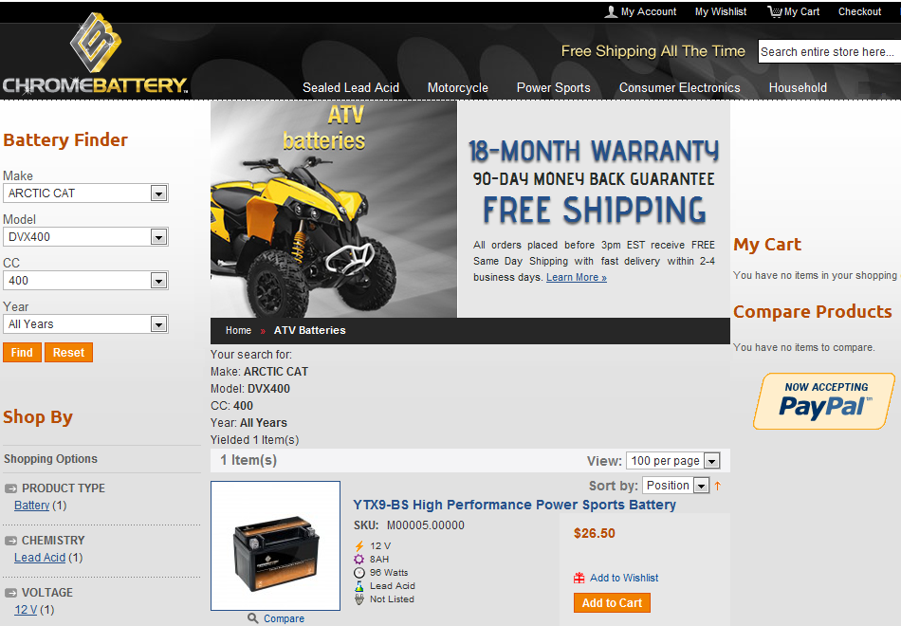Open the 100 per page view dropdown
Image resolution: width=901 pixels, height=626 pixels.
click(672, 460)
